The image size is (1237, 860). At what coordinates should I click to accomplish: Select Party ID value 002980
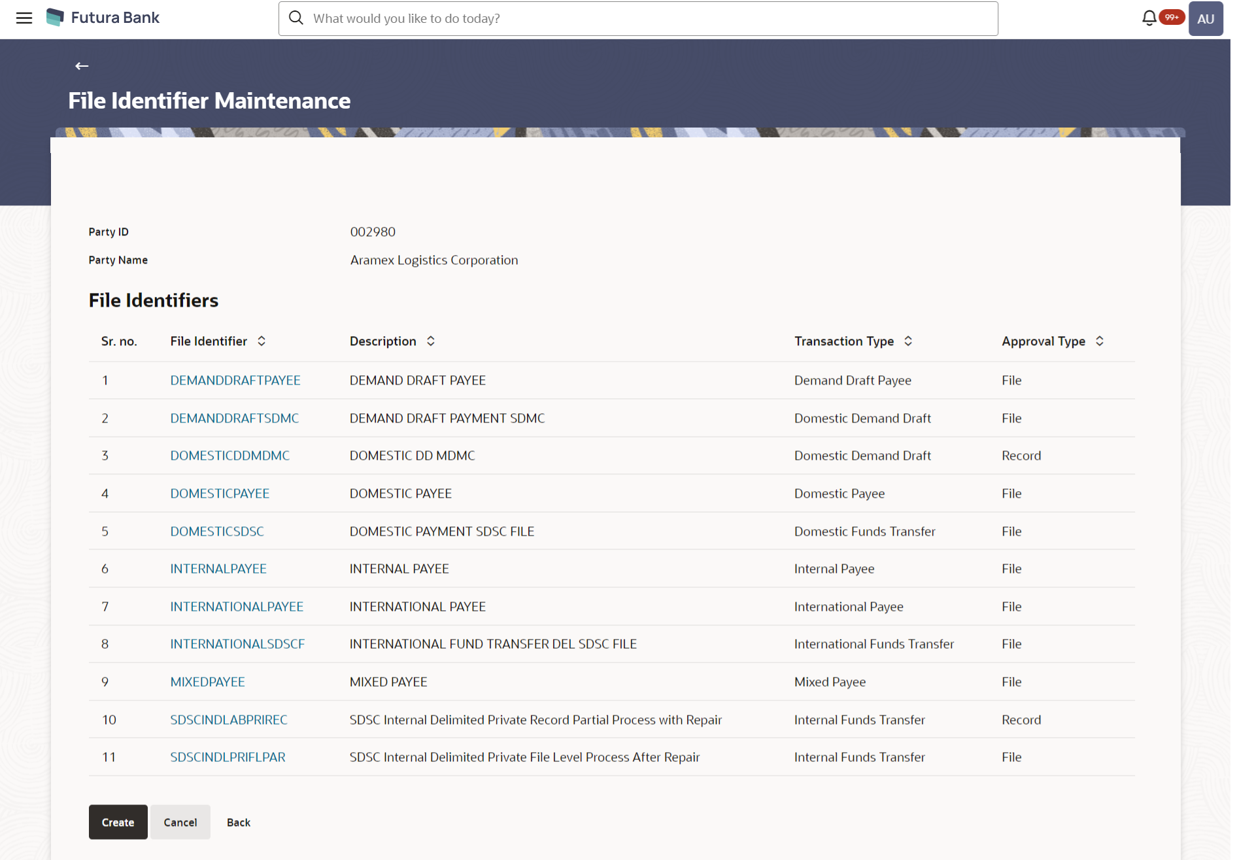pyautogui.click(x=373, y=232)
